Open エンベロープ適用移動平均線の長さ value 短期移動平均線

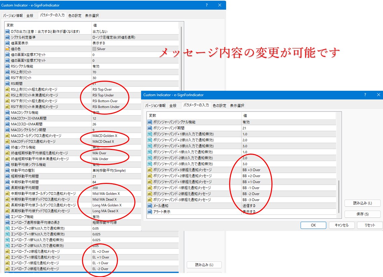click(x=116, y=223)
